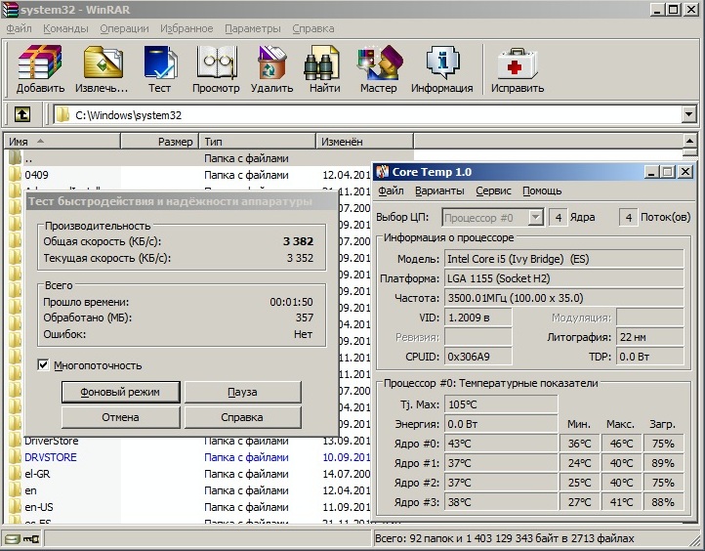The width and height of the screenshot is (705, 551).
Task: Open the Избранное menu
Action: point(187,28)
